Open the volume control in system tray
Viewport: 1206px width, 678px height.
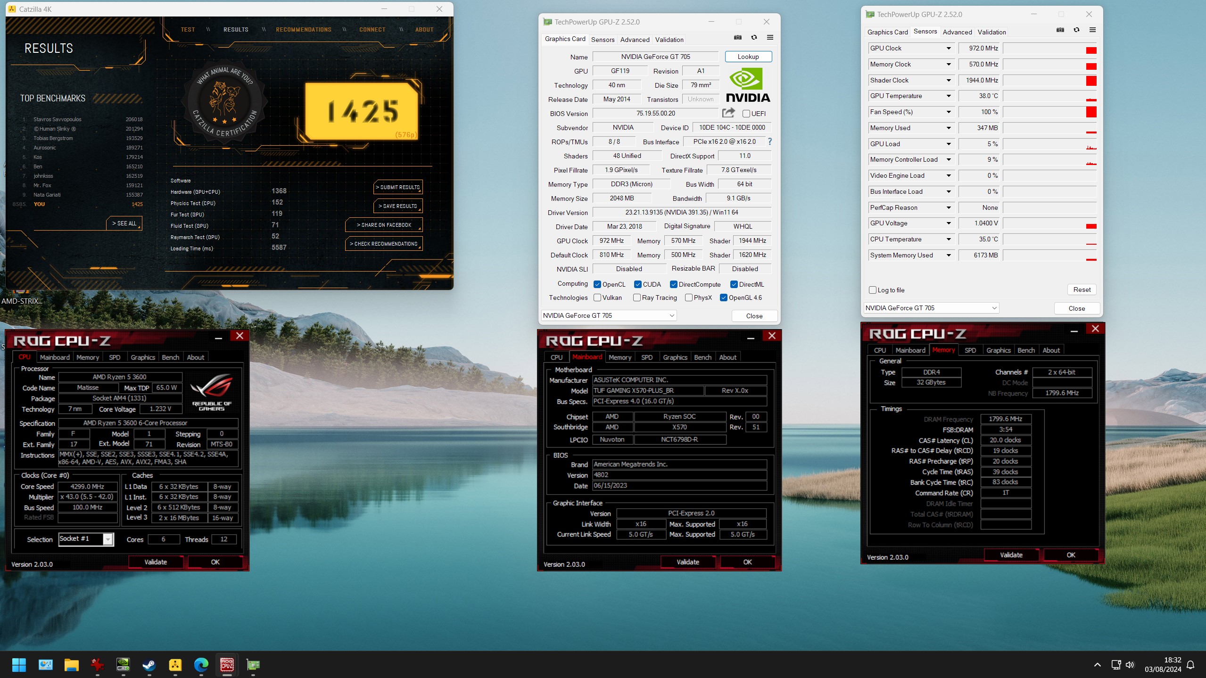point(1130,665)
